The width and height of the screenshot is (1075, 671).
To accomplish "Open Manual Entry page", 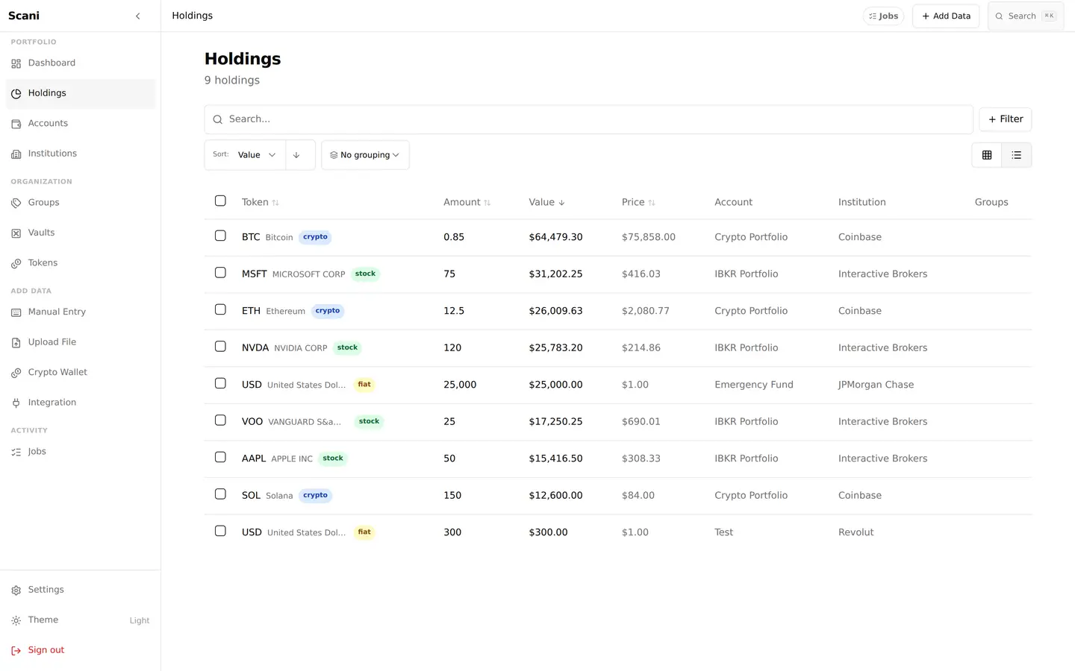I will [x=81, y=312].
